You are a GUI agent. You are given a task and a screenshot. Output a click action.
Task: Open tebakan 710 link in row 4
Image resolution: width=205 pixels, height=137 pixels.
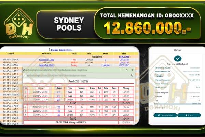click(59, 107)
